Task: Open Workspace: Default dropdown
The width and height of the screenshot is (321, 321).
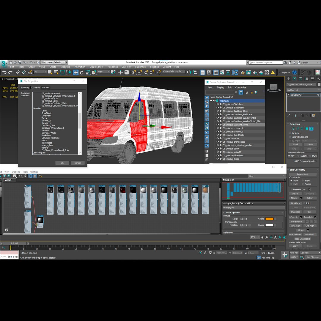Action: [53, 62]
